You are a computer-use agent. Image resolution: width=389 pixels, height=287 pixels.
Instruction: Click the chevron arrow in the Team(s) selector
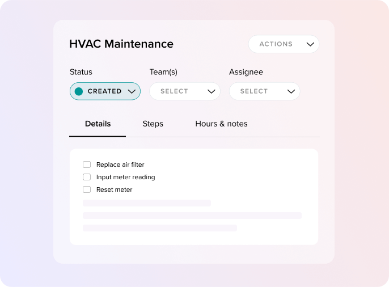212,91
